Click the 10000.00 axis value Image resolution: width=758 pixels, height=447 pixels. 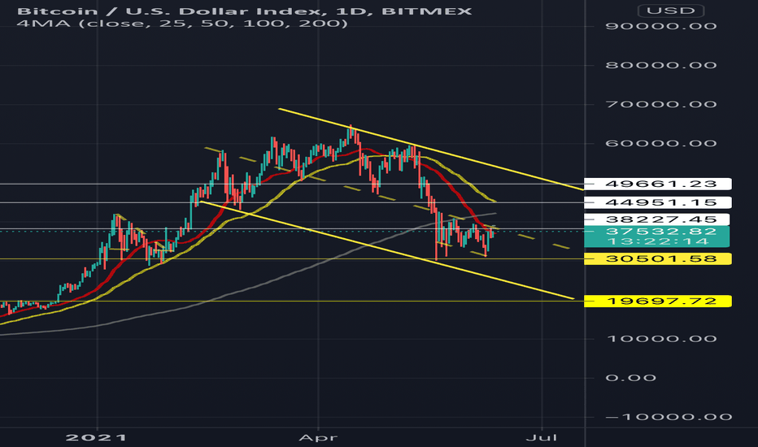(x=661, y=339)
